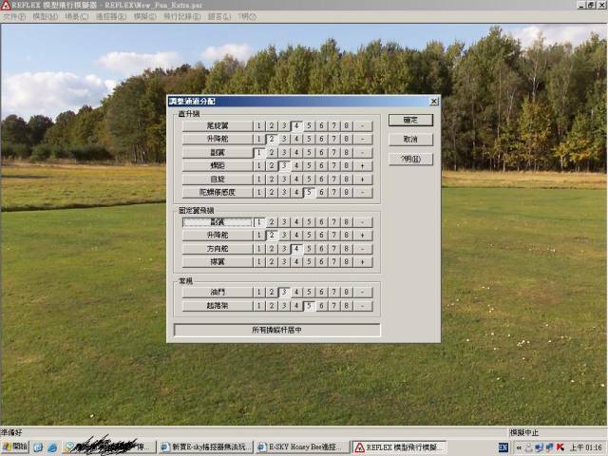The height and width of the screenshot is (456, 608).
Task: Open the 模擬(S) menu
Action: [144, 17]
